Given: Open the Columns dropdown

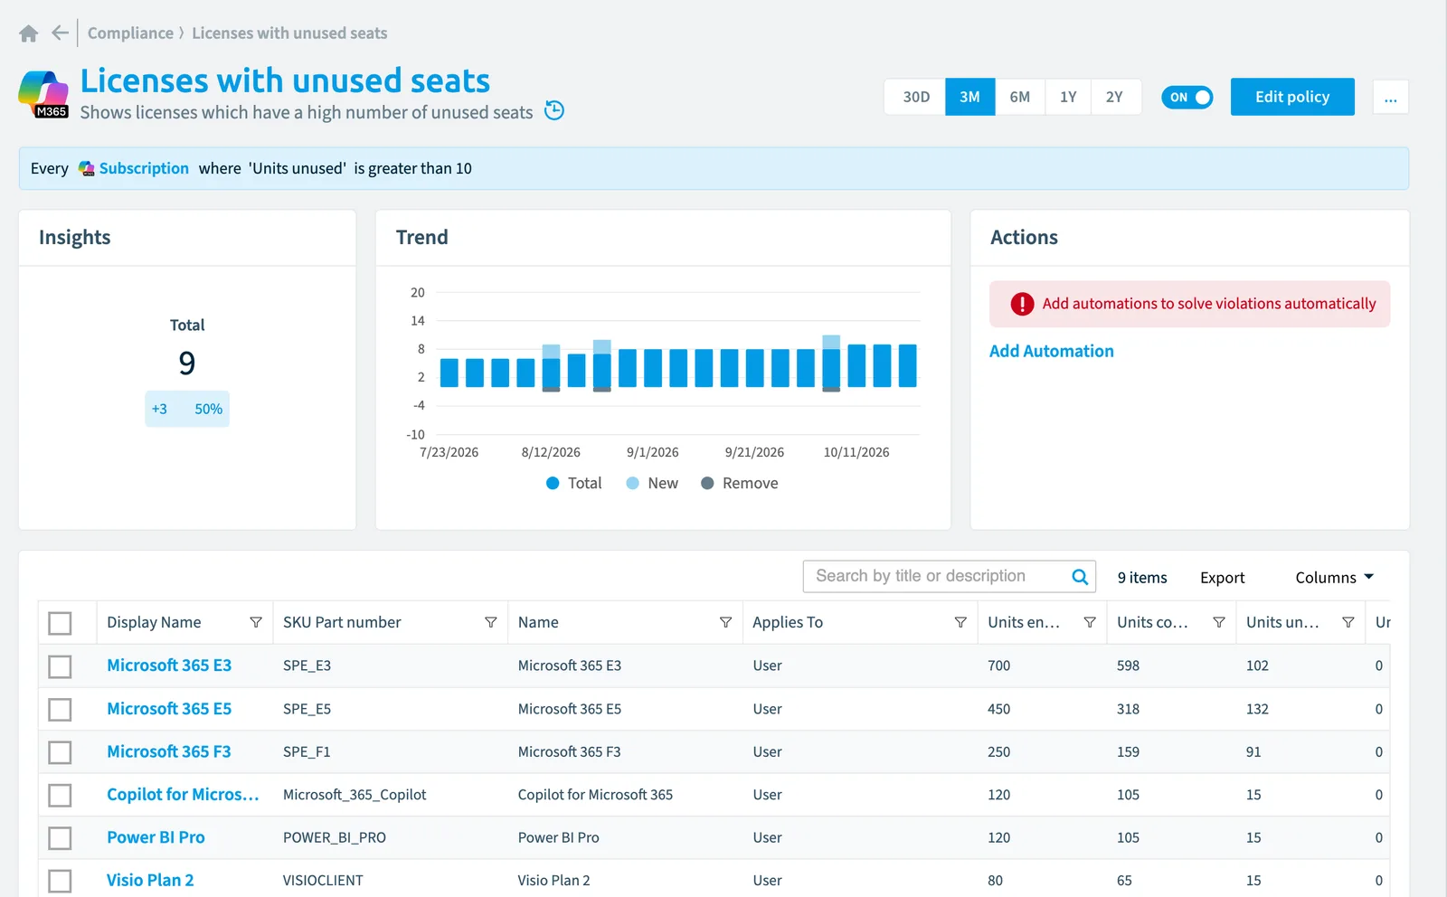Looking at the screenshot, I should pyautogui.click(x=1334, y=578).
